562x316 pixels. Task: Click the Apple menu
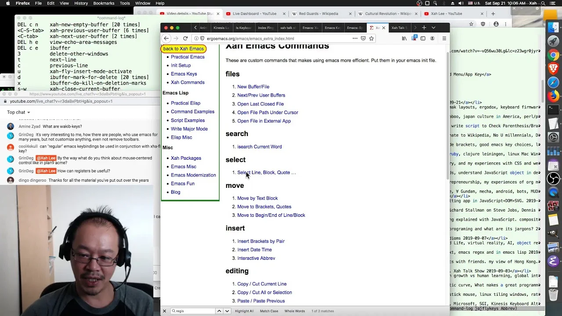click(7, 3)
